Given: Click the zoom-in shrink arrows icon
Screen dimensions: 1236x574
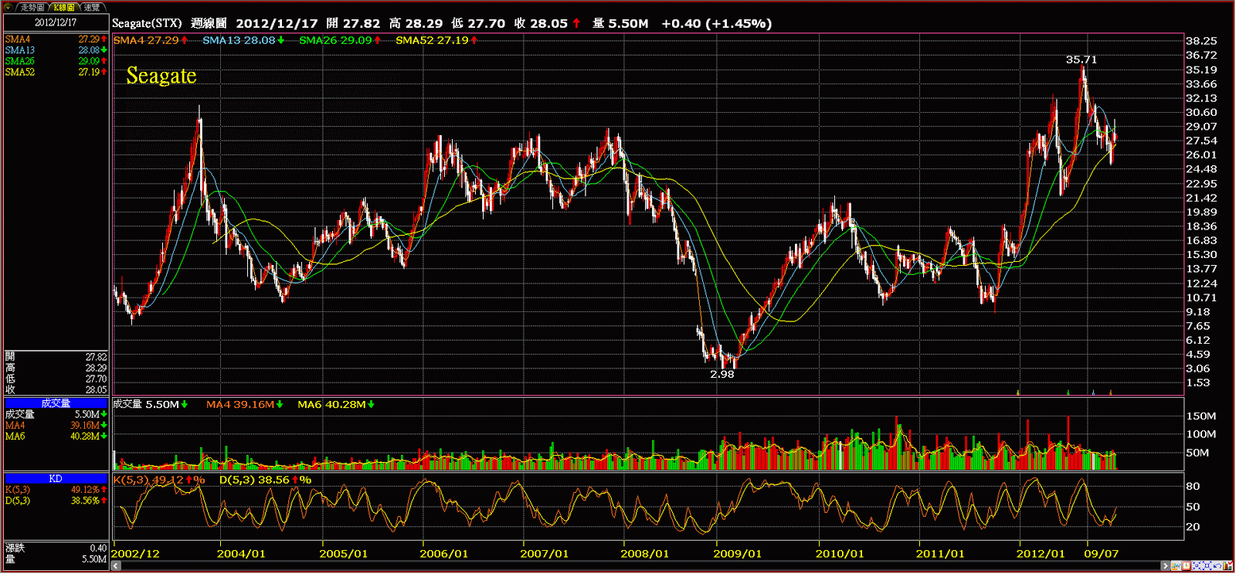Looking at the screenshot, I should coord(1197,566).
